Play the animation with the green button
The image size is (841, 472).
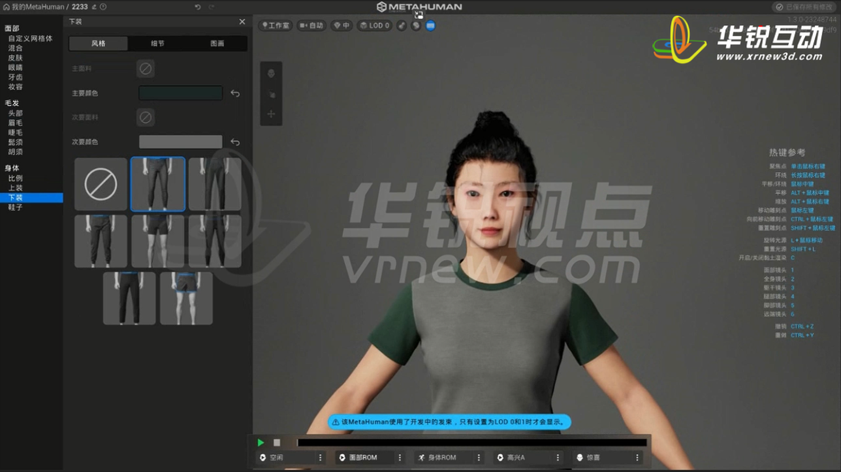(x=261, y=443)
